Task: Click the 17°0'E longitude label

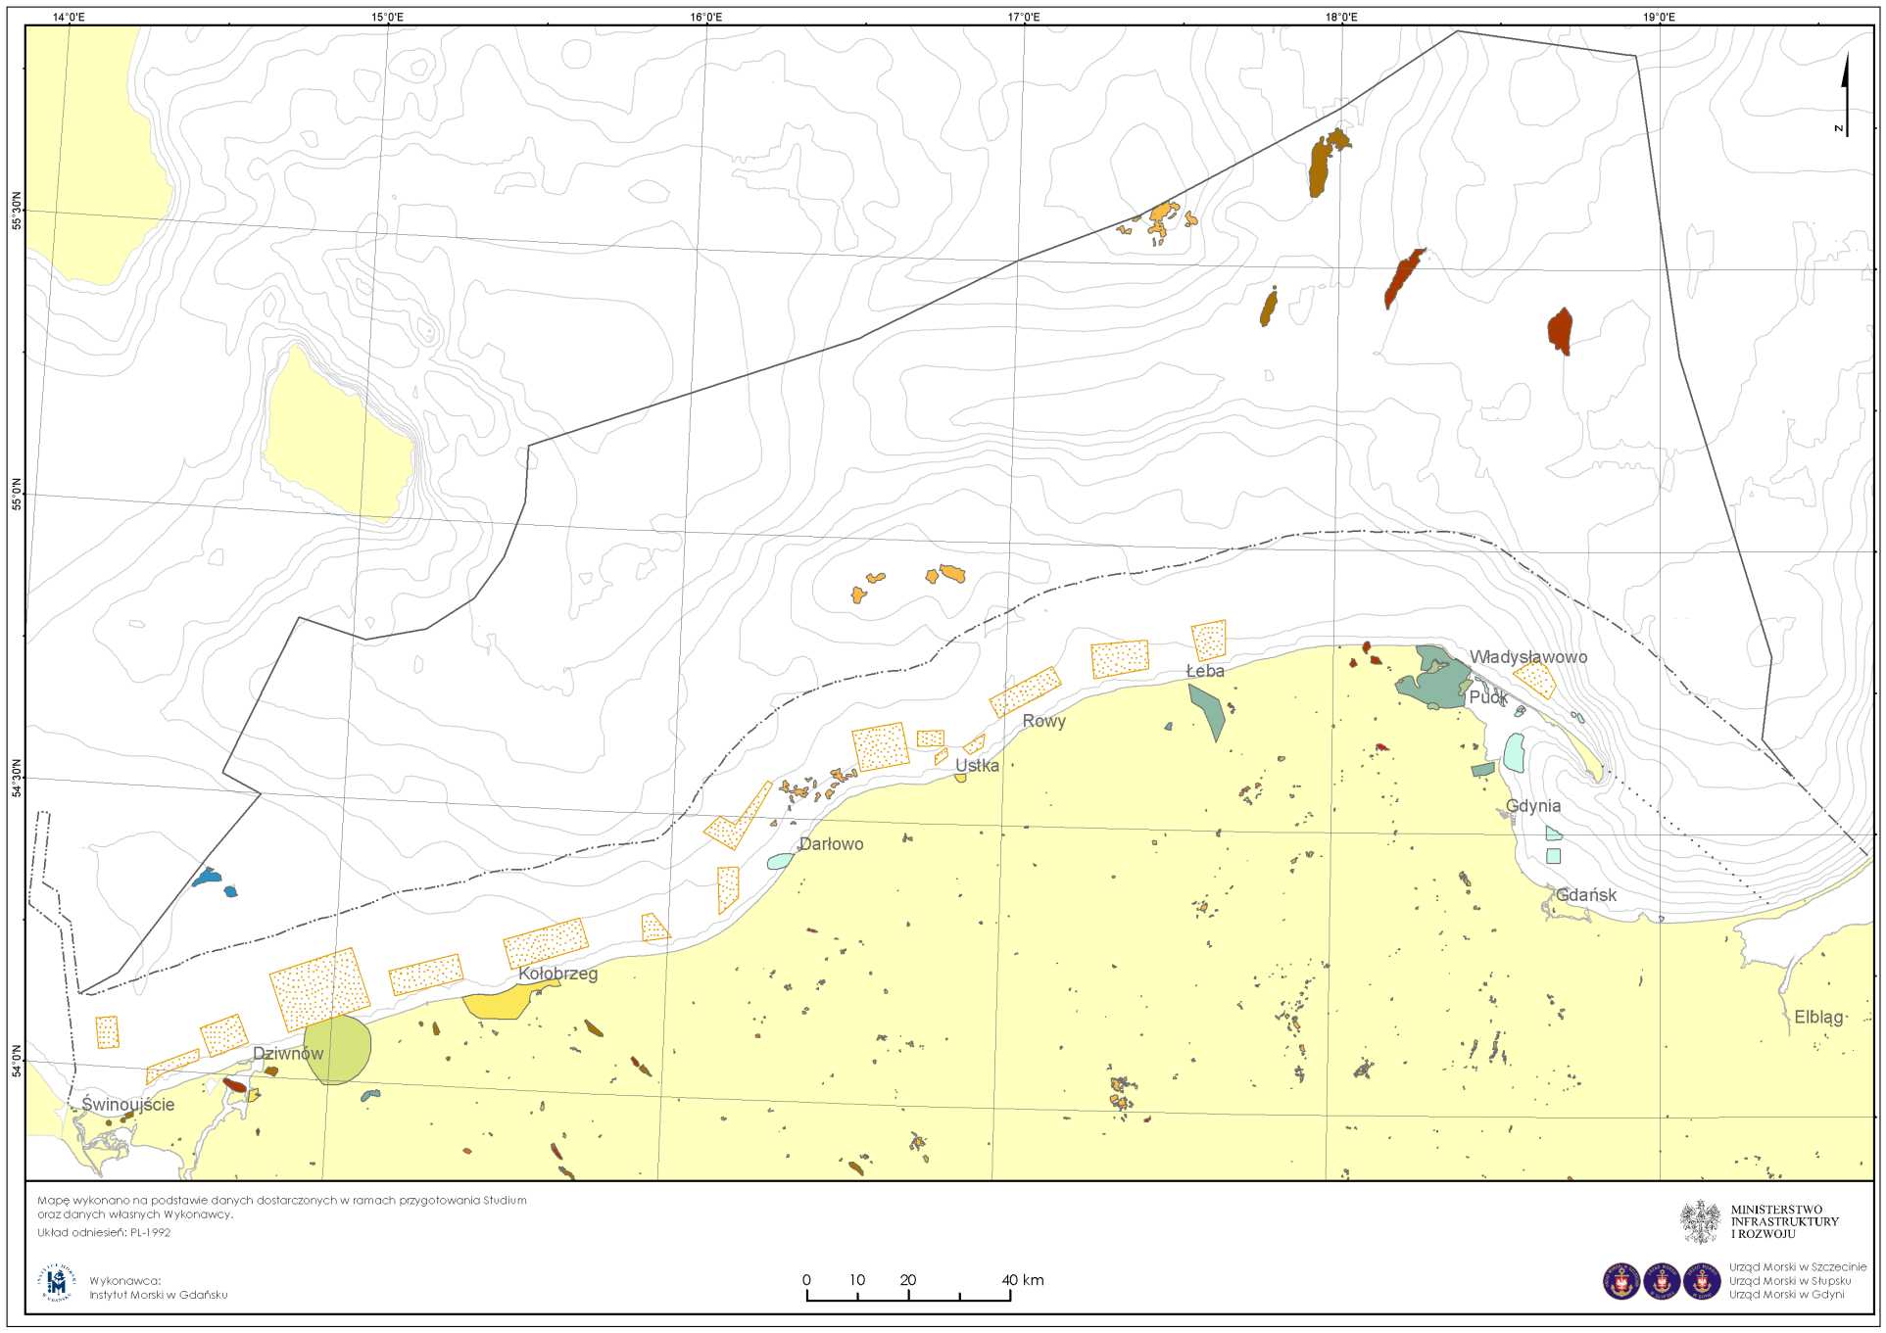Action: pyautogui.click(x=1024, y=18)
